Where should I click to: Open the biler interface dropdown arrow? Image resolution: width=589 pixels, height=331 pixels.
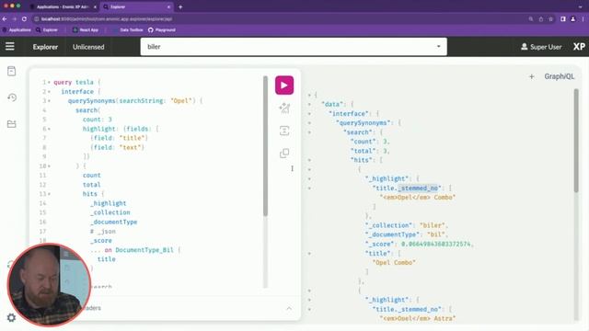[x=438, y=47]
